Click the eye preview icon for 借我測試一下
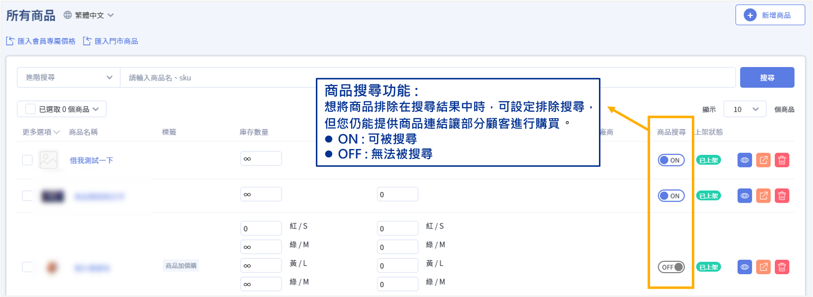Image resolution: width=813 pixels, height=297 pixels. coord(744,160)
